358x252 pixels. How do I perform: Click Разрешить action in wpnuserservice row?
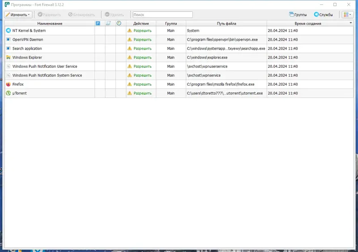pos(142,66)
